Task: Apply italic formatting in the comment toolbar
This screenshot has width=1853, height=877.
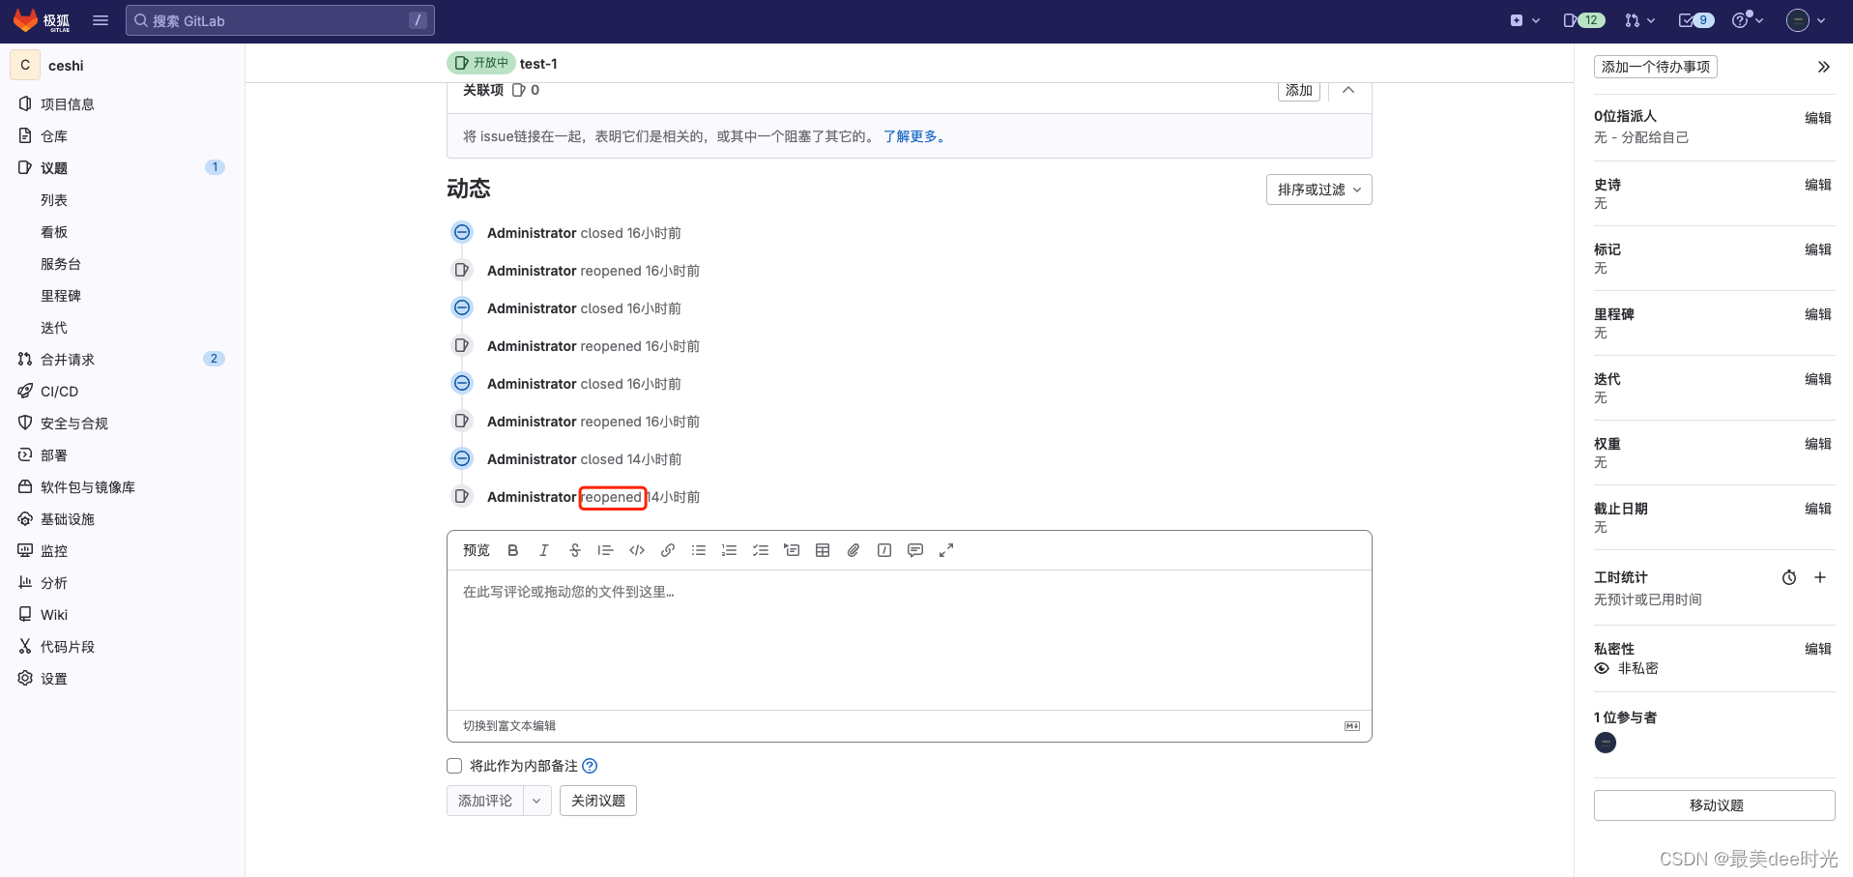Action: coord(543,550)
